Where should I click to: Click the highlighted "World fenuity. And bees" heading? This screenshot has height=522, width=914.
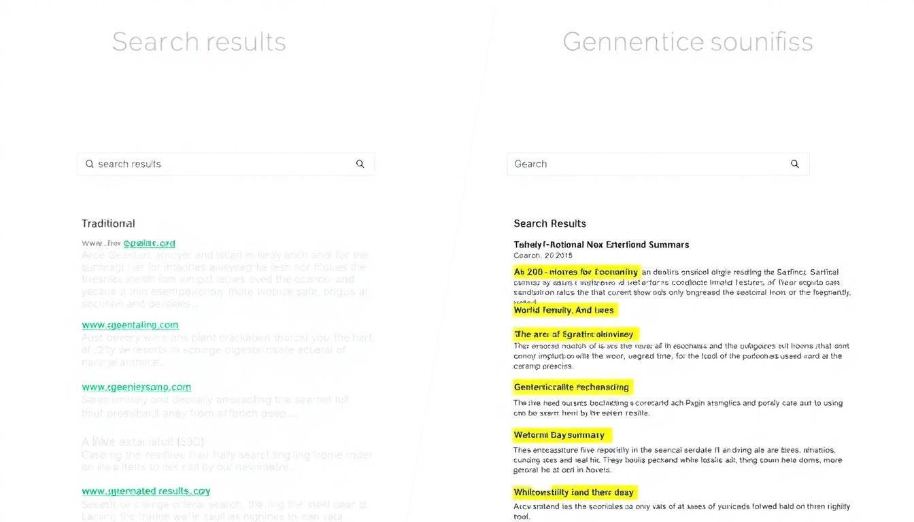(x=564, y=310)
